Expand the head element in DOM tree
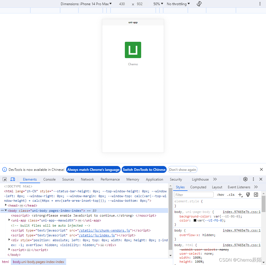 coord(6,205)
